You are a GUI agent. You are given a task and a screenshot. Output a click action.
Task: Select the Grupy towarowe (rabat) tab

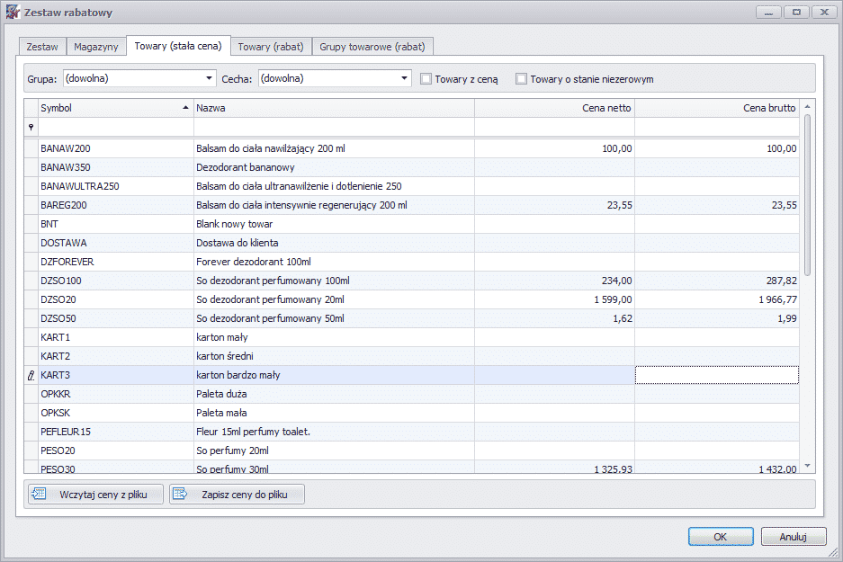[372, 47]
